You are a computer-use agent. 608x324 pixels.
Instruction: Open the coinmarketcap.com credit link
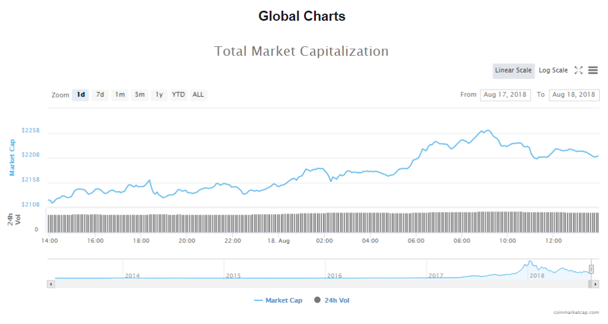pos(575,312)
